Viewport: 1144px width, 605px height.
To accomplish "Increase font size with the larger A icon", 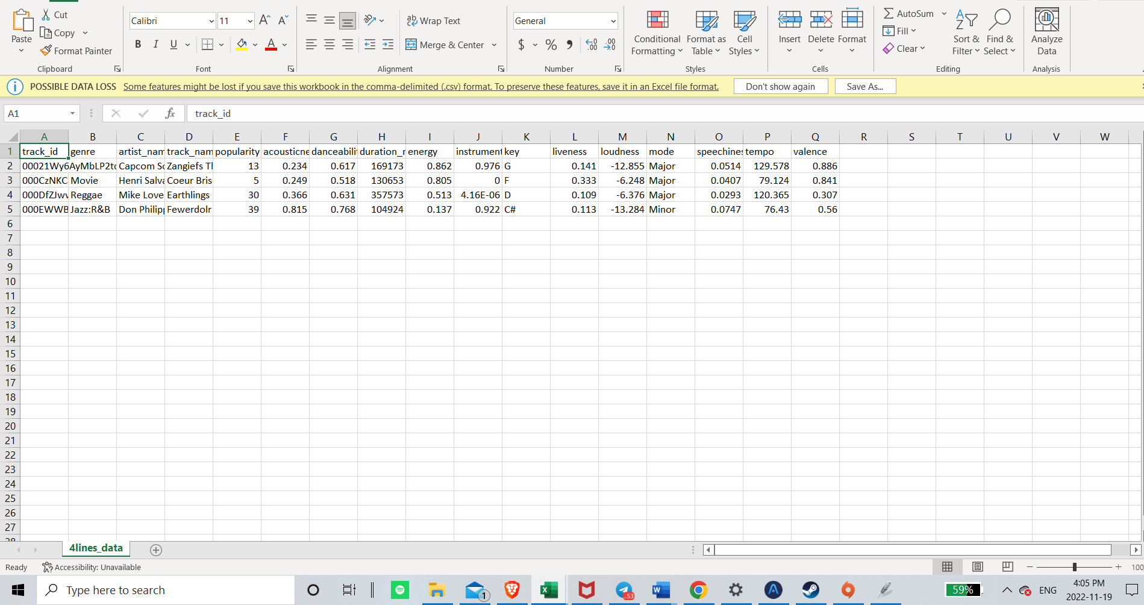I will (x=264, y=20).
